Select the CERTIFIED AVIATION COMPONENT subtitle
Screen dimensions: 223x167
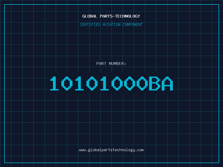(x=111, y=24)
